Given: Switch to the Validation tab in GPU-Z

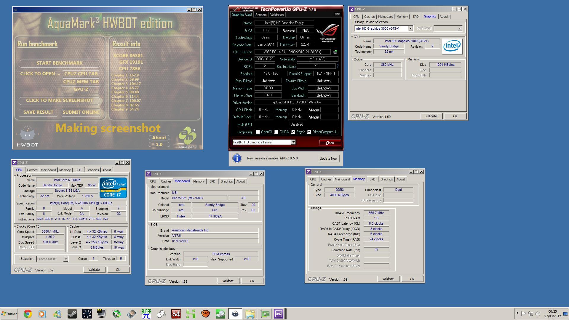Looking at the screenshot, I should click(277, 15).
